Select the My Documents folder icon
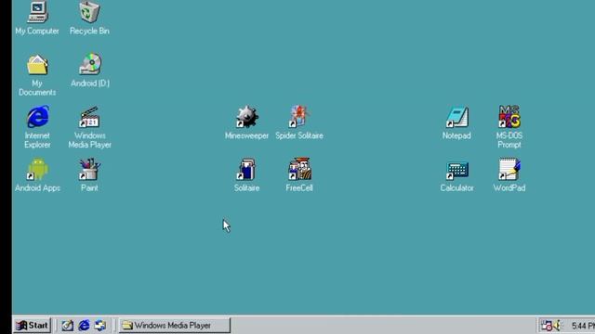 pyautogui.click(x=37, y=65)
